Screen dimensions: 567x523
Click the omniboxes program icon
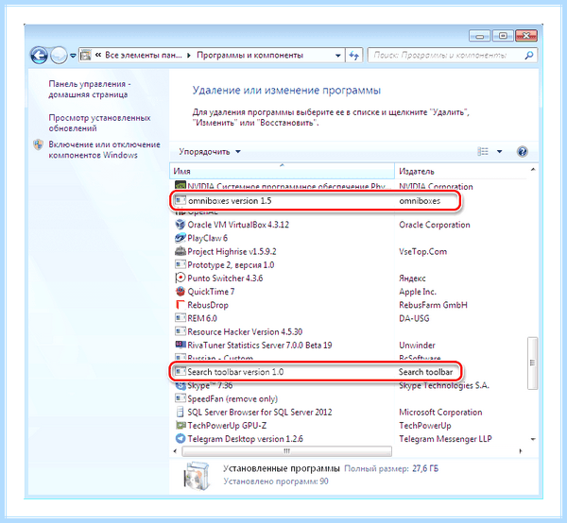[x=180, y=200]
